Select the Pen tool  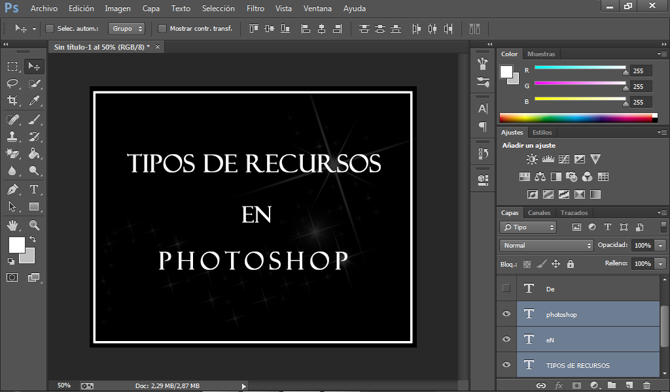[x=12, y=189]
